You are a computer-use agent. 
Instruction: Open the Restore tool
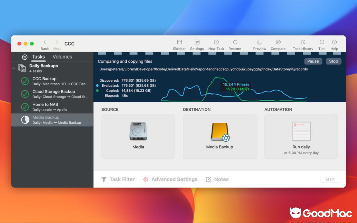(x=235, y=44)
